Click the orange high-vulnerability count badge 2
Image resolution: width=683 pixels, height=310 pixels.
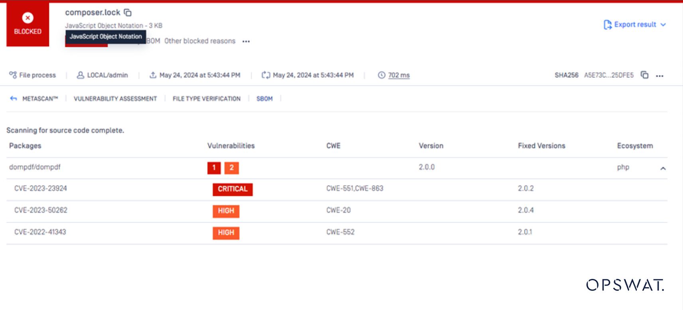pos(231,168)
